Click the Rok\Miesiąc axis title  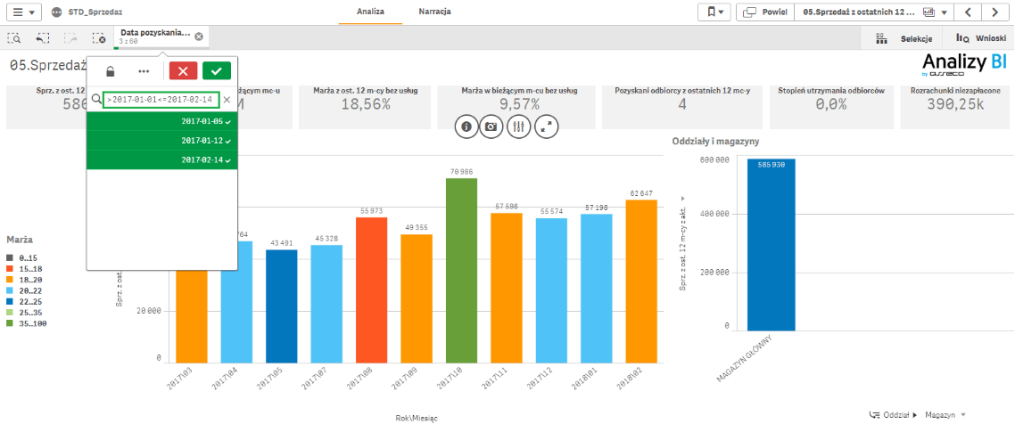(x=417, y=418)
